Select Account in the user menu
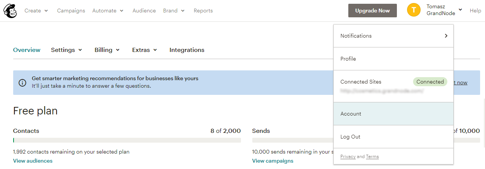This screenshot has width=485, height=169. pos(393,114)
